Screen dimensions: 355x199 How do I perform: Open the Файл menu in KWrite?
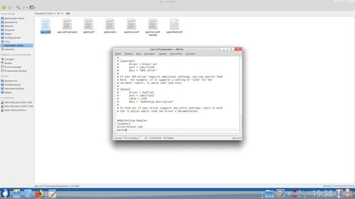(118, 54)
